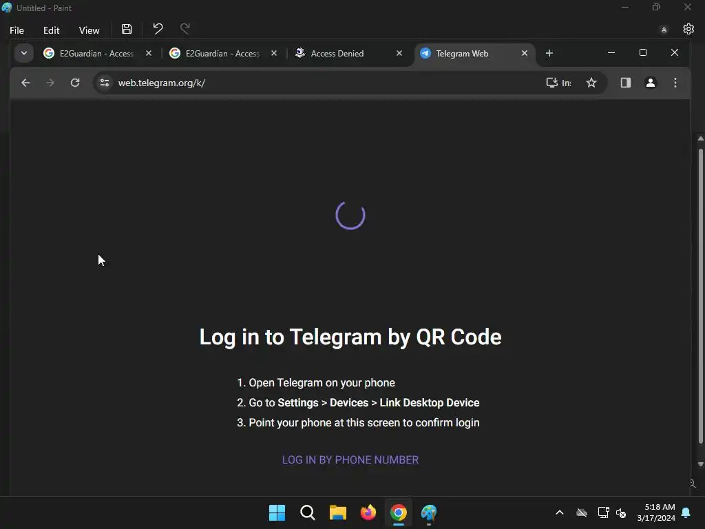This screenshot has height=529, width=705.
Task: Select the Telegram Web tab
Action: point(462,54)
